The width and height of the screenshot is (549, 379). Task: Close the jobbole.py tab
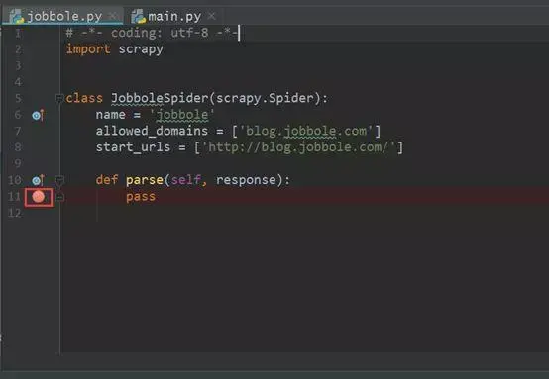coord(113,16)
